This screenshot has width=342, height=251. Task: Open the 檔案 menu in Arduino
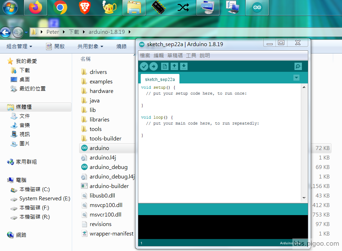coord(145,55)
